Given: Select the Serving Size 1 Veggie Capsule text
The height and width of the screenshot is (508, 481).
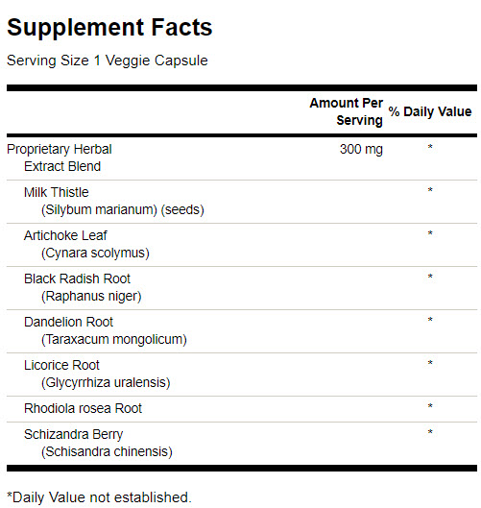Looking at the screenshot, I should (x=108, y=60).
